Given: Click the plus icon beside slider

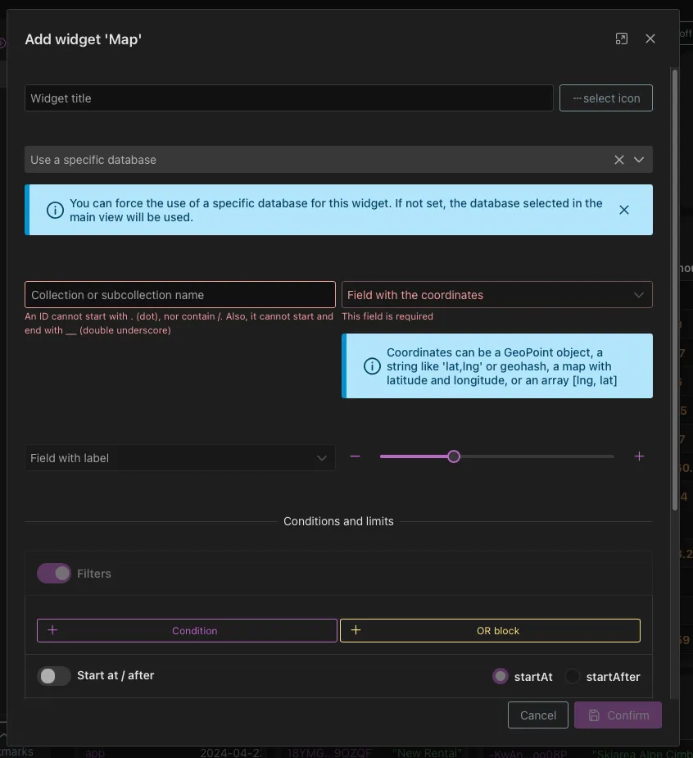Looking at the screenshot, I should coord(640,456).
